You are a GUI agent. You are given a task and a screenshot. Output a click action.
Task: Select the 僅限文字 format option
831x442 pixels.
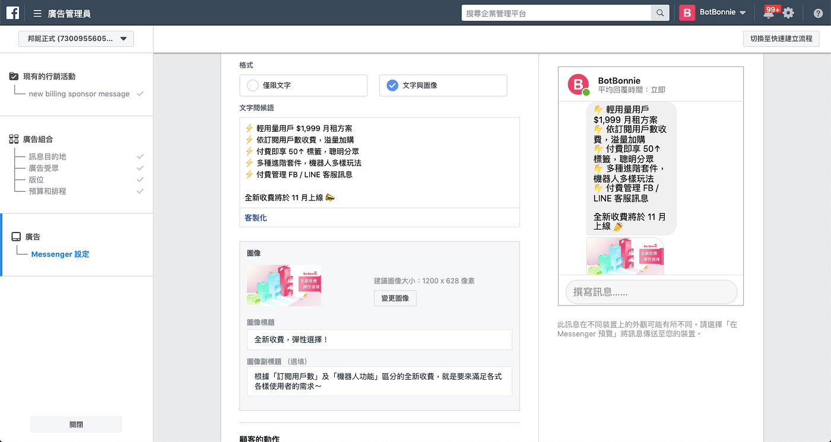[303, 85]
